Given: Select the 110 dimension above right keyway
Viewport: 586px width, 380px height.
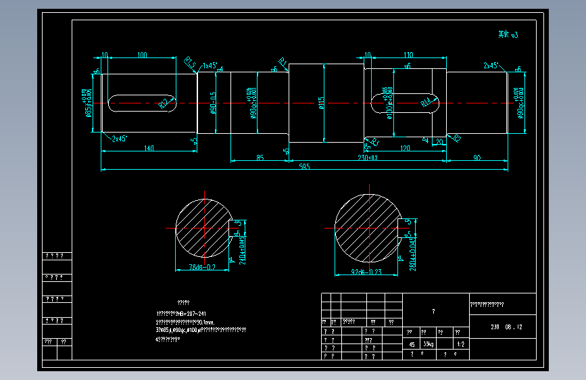Looking at the screenshot, I should (x=408, y=55).
